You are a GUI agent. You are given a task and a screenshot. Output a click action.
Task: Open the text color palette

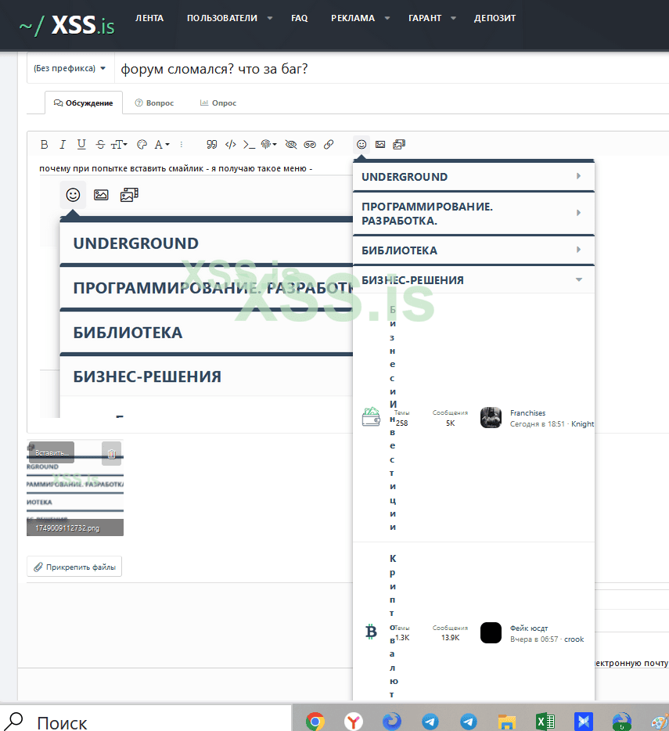[142, 145]
